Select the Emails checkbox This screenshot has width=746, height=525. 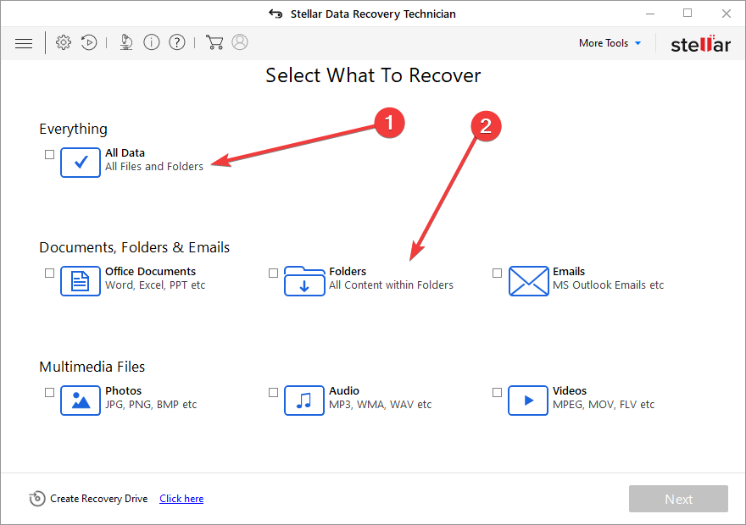click(497, 273)
